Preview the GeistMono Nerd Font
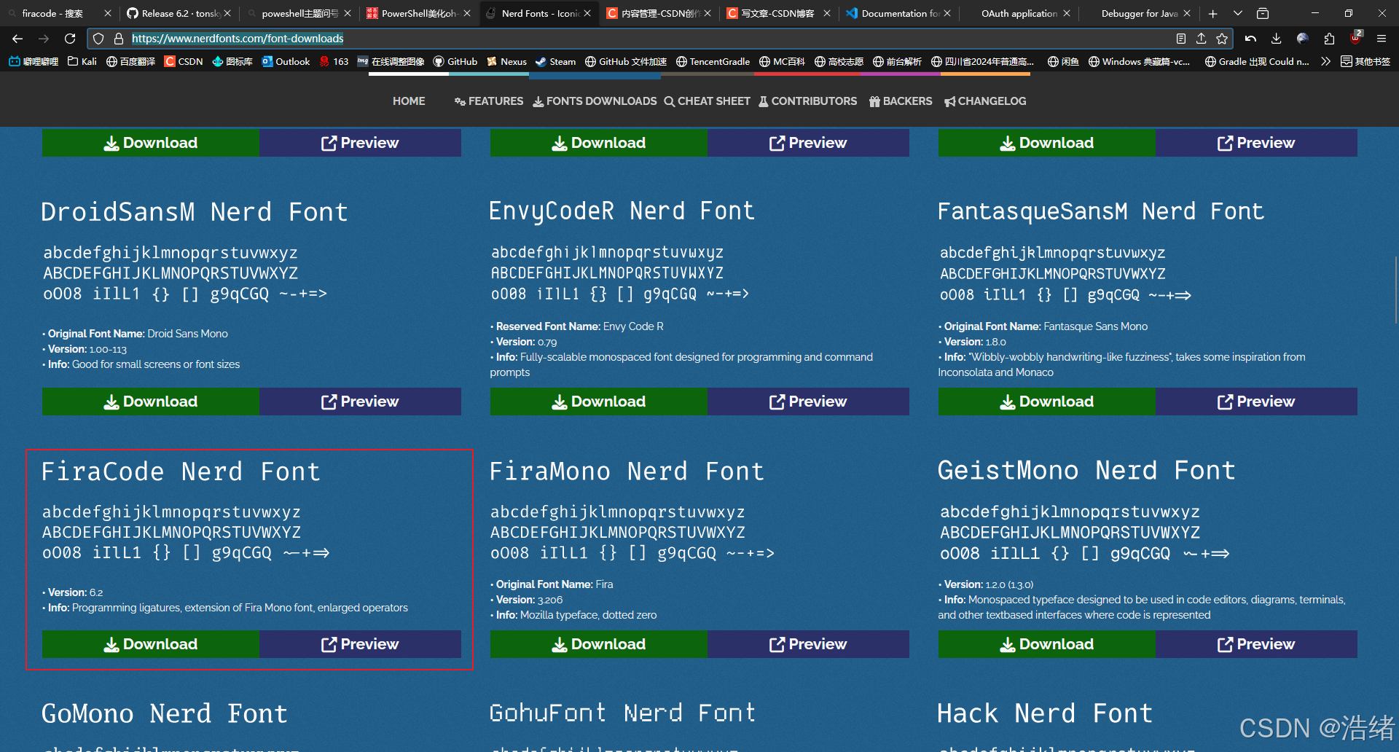Viewport: 1399px width, 752px height. click(1256, 644)
